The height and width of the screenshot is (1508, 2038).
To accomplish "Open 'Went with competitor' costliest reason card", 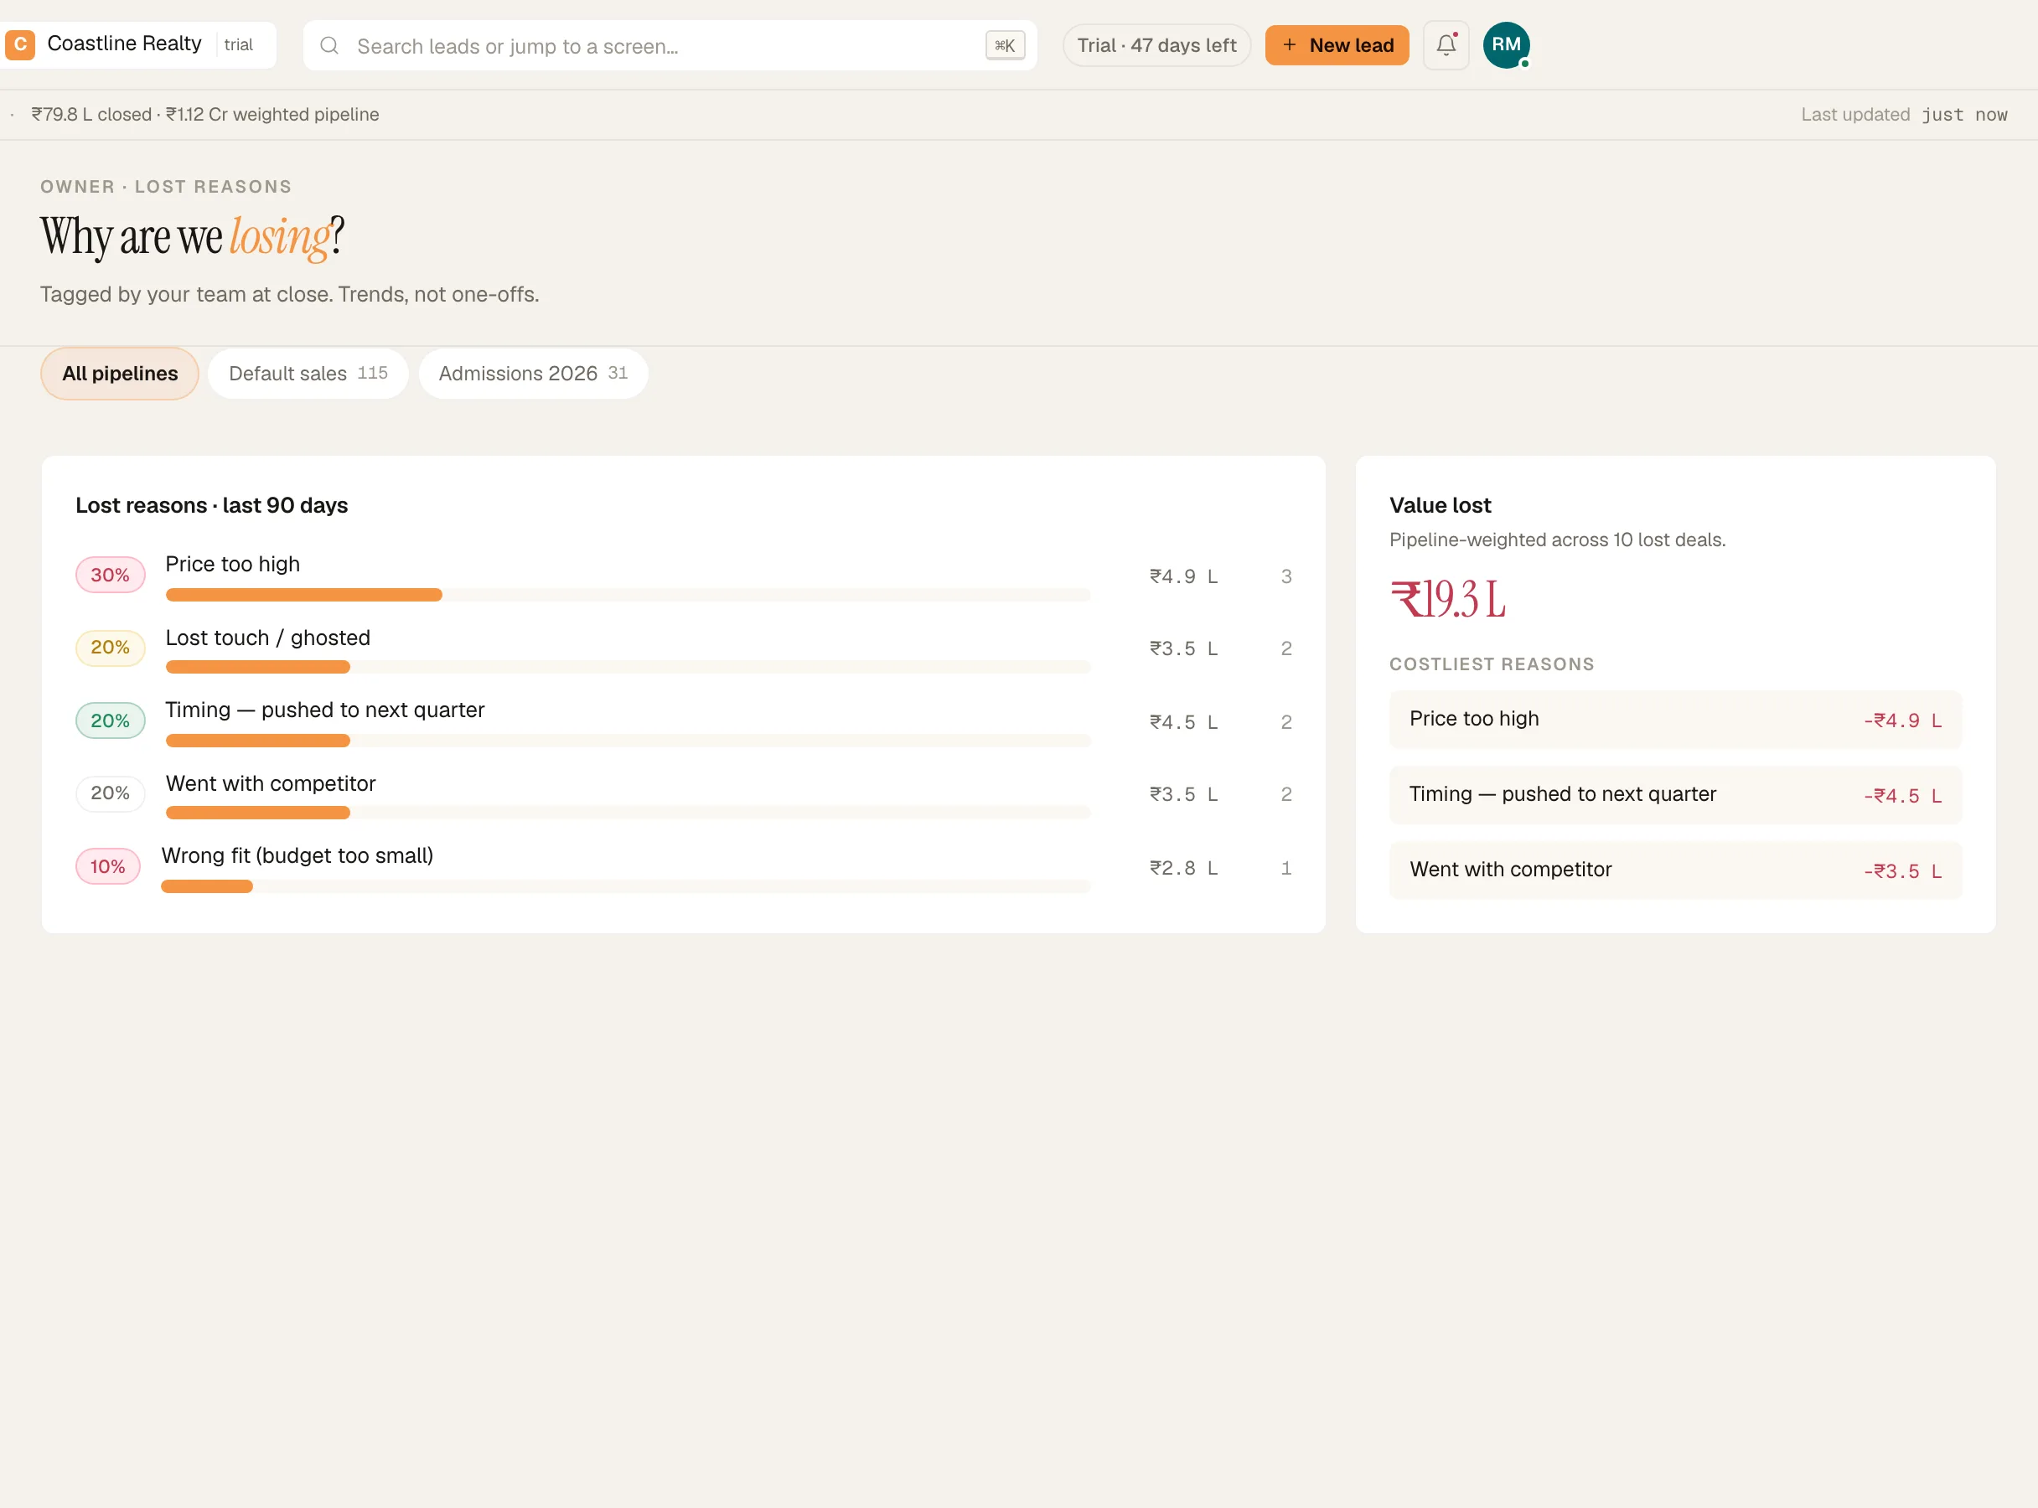I will 1675,870.
